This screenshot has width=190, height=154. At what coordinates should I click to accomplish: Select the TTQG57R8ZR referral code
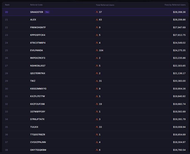click(37, 134)
